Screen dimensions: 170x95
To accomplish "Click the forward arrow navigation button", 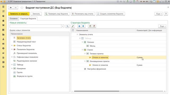I will coord(15,8).
